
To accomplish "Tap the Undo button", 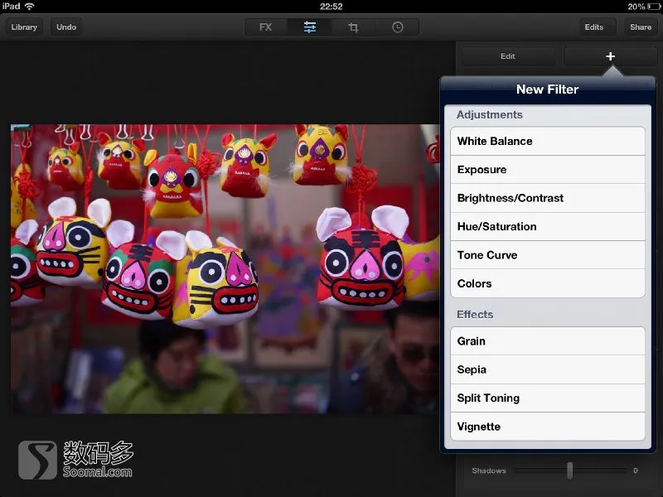I will click(x=66, y=27).
